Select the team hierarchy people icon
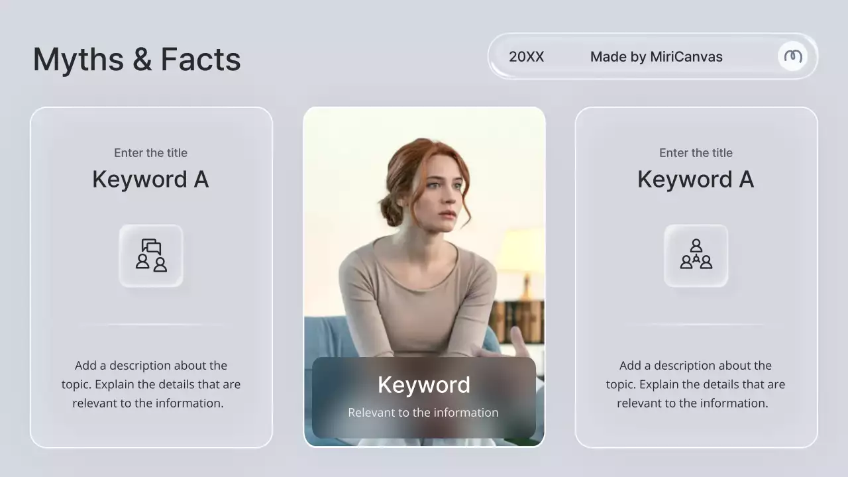The width and height of the screenshot is (848, 477). [696, 256]
